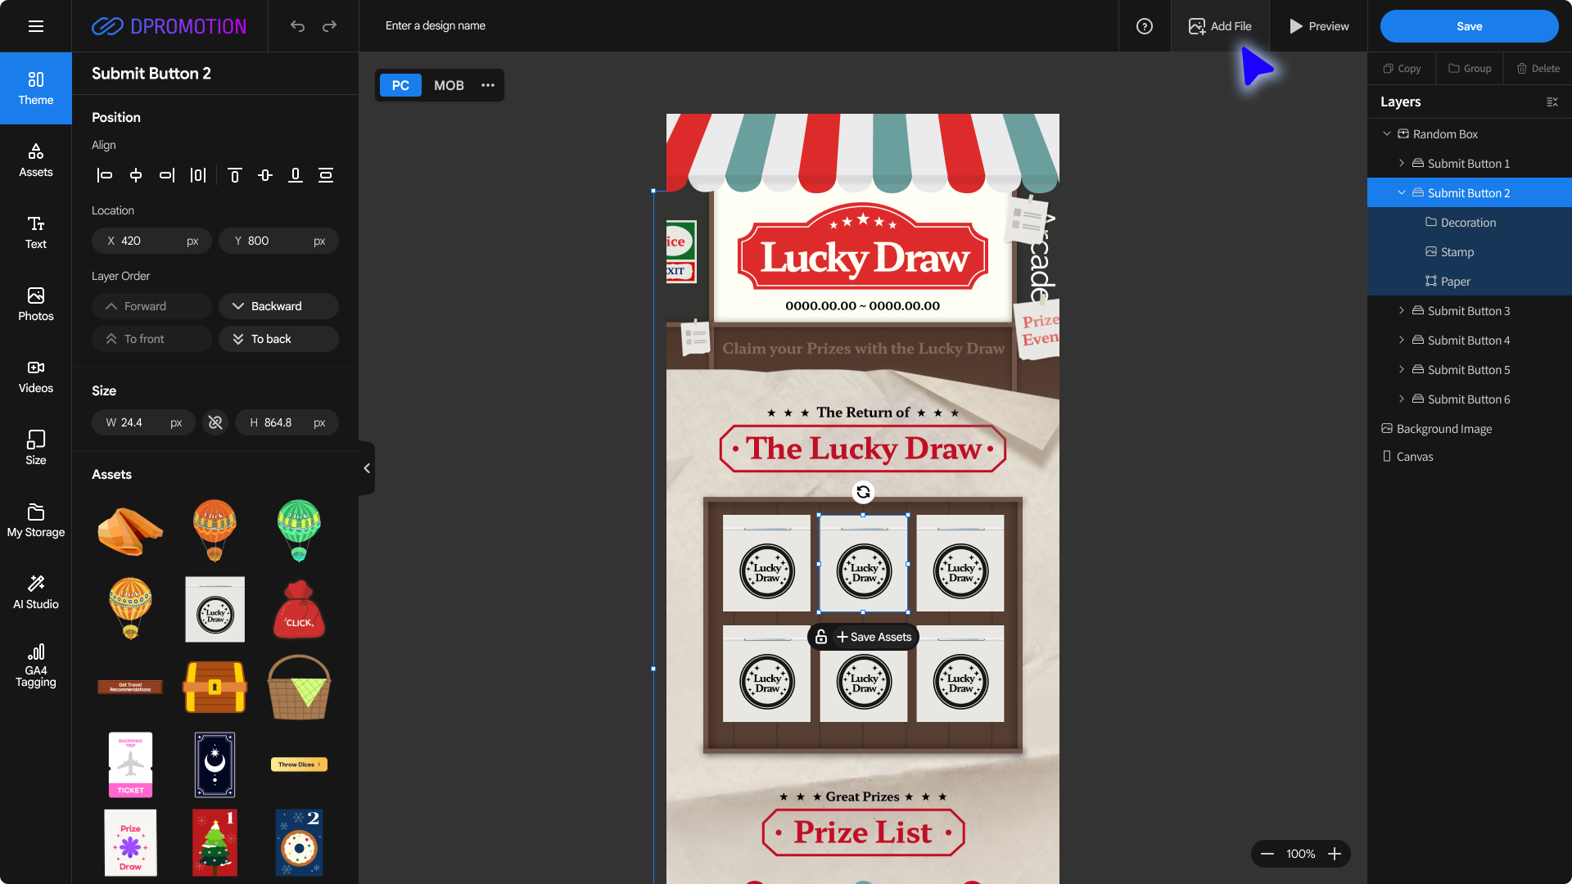Open the hamburger menu icon
This screenshot has width=1572, height=884.
point(36,26)
